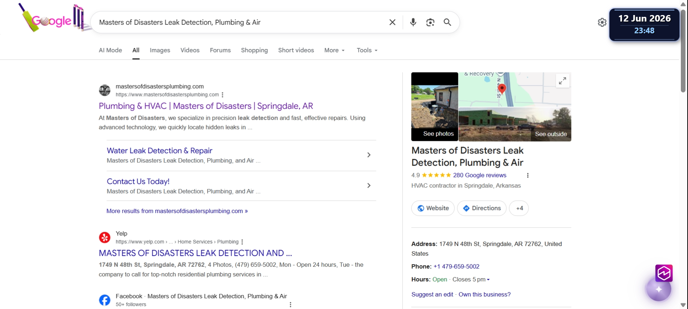
Task: Open options for mastersofdisastersplumbing.com result
Action: click(223, 95)
